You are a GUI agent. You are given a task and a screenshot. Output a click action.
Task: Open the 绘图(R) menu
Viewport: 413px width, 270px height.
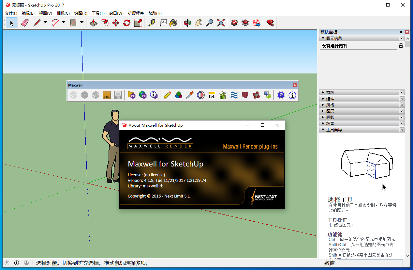coord(81,13)
